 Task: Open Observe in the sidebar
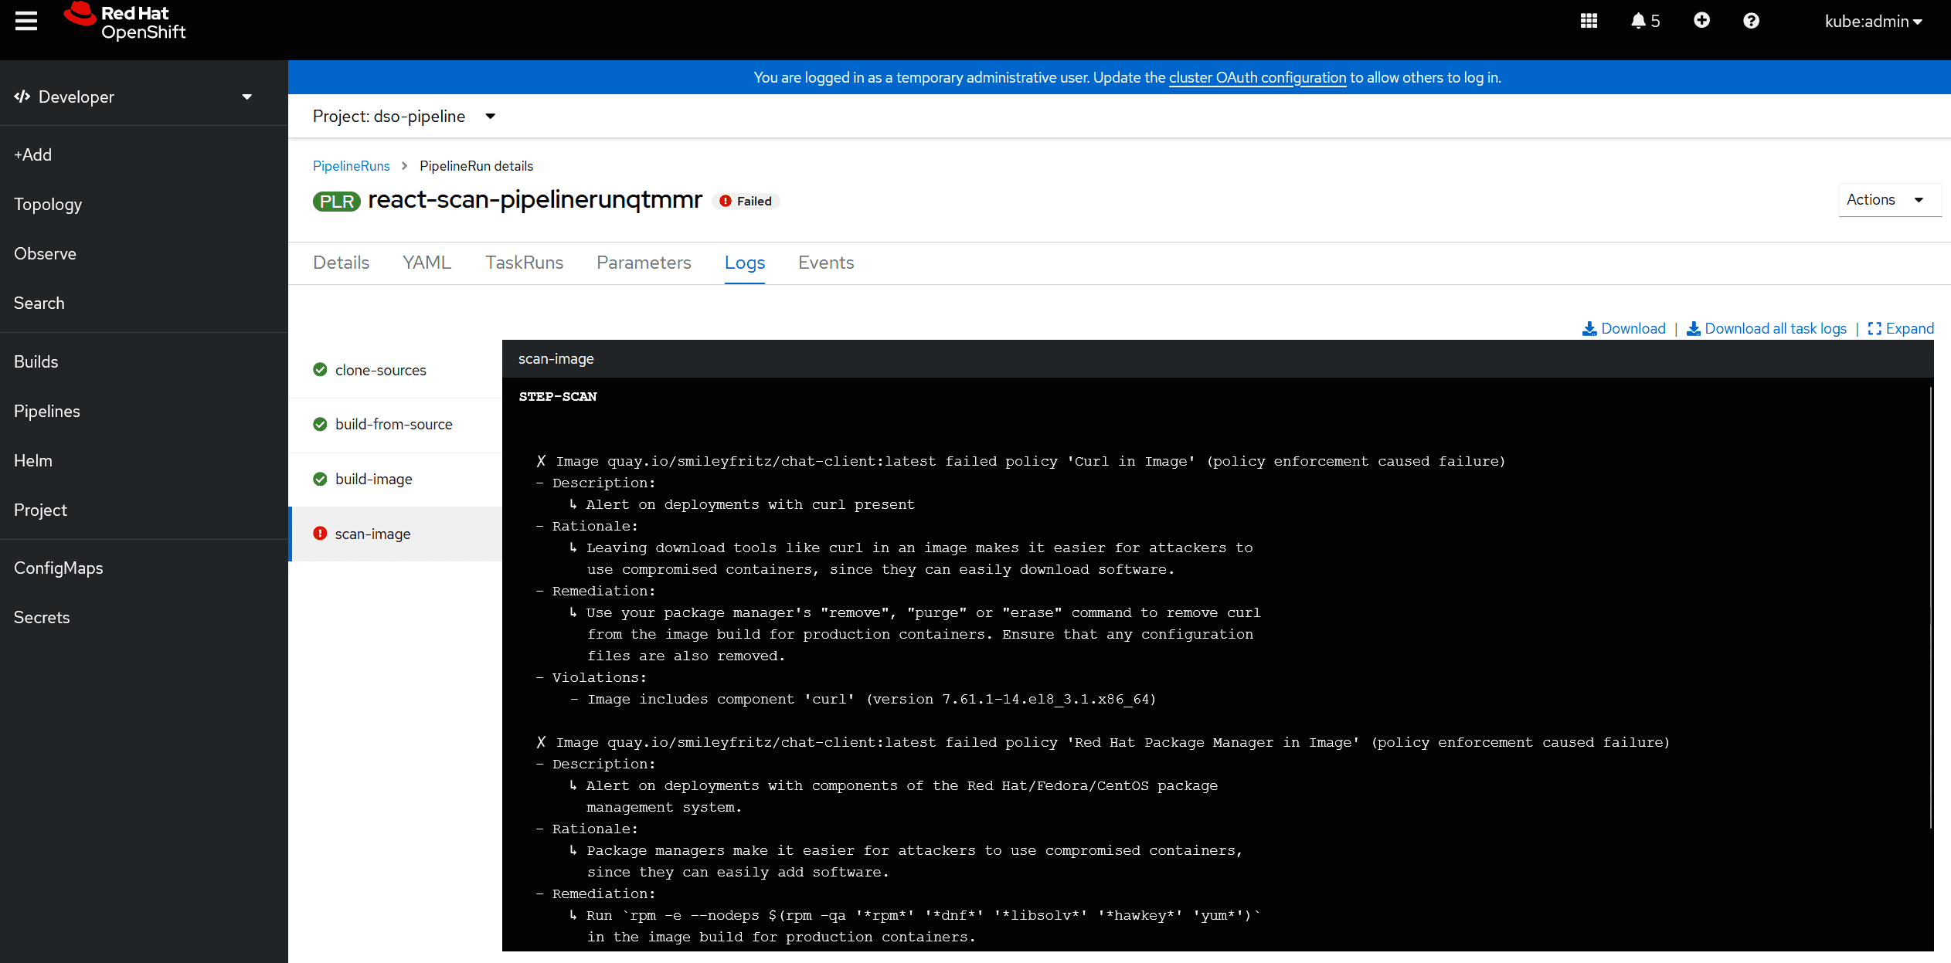(x=144, y=254)
